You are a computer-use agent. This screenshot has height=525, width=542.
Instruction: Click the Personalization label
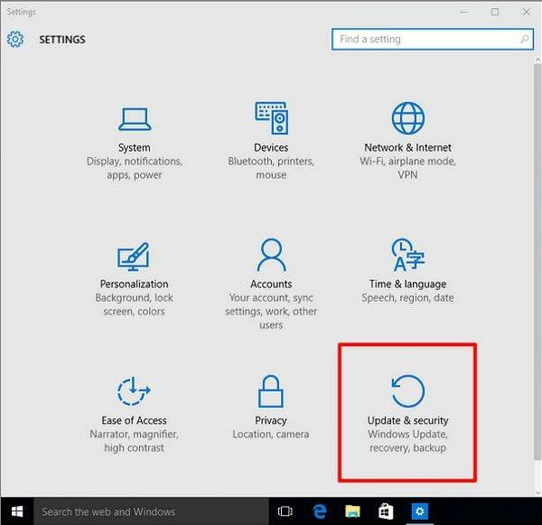(x=134, y=284)
